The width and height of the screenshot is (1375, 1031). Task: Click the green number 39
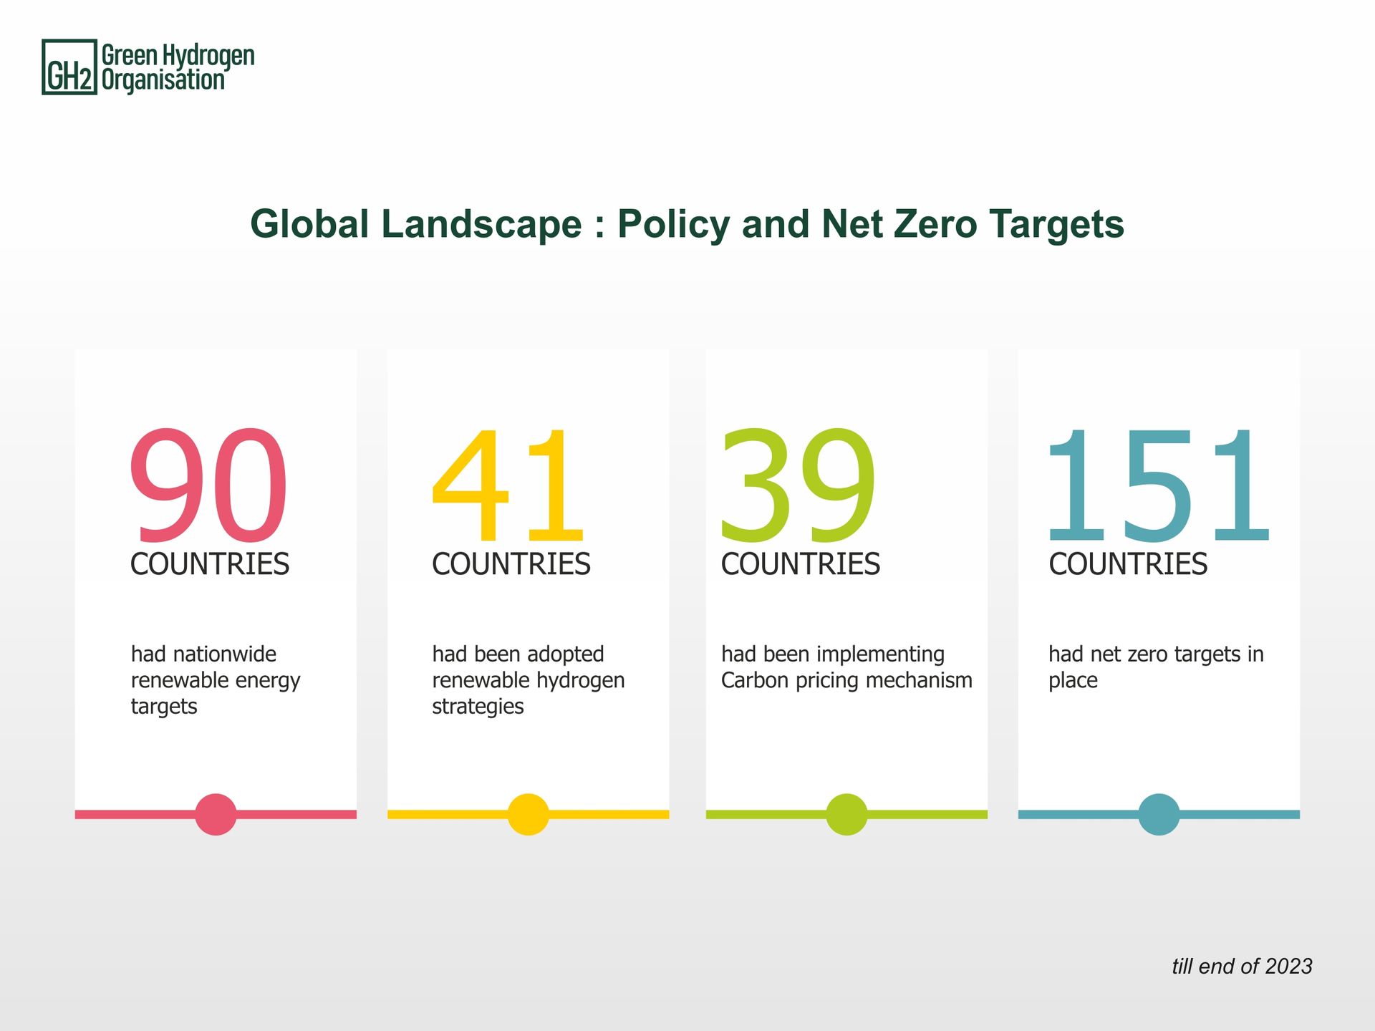(x=799, y=485)
